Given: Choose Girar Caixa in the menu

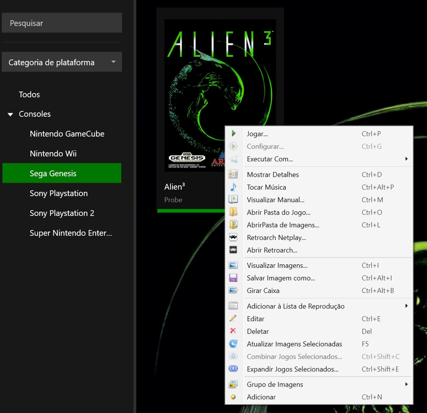Looking at the screenshot, I should pyautogui.click(x=319, y=290).
